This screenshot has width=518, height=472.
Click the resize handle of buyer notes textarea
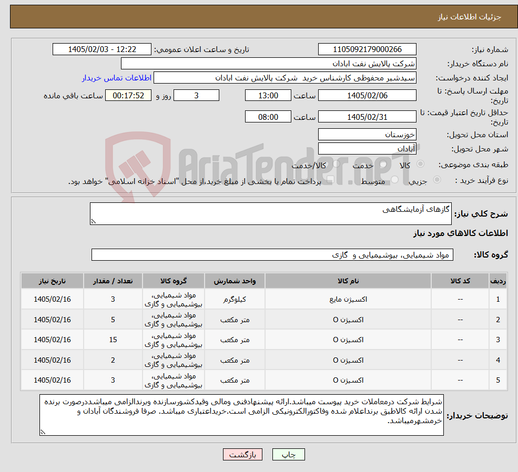(43, 432)
